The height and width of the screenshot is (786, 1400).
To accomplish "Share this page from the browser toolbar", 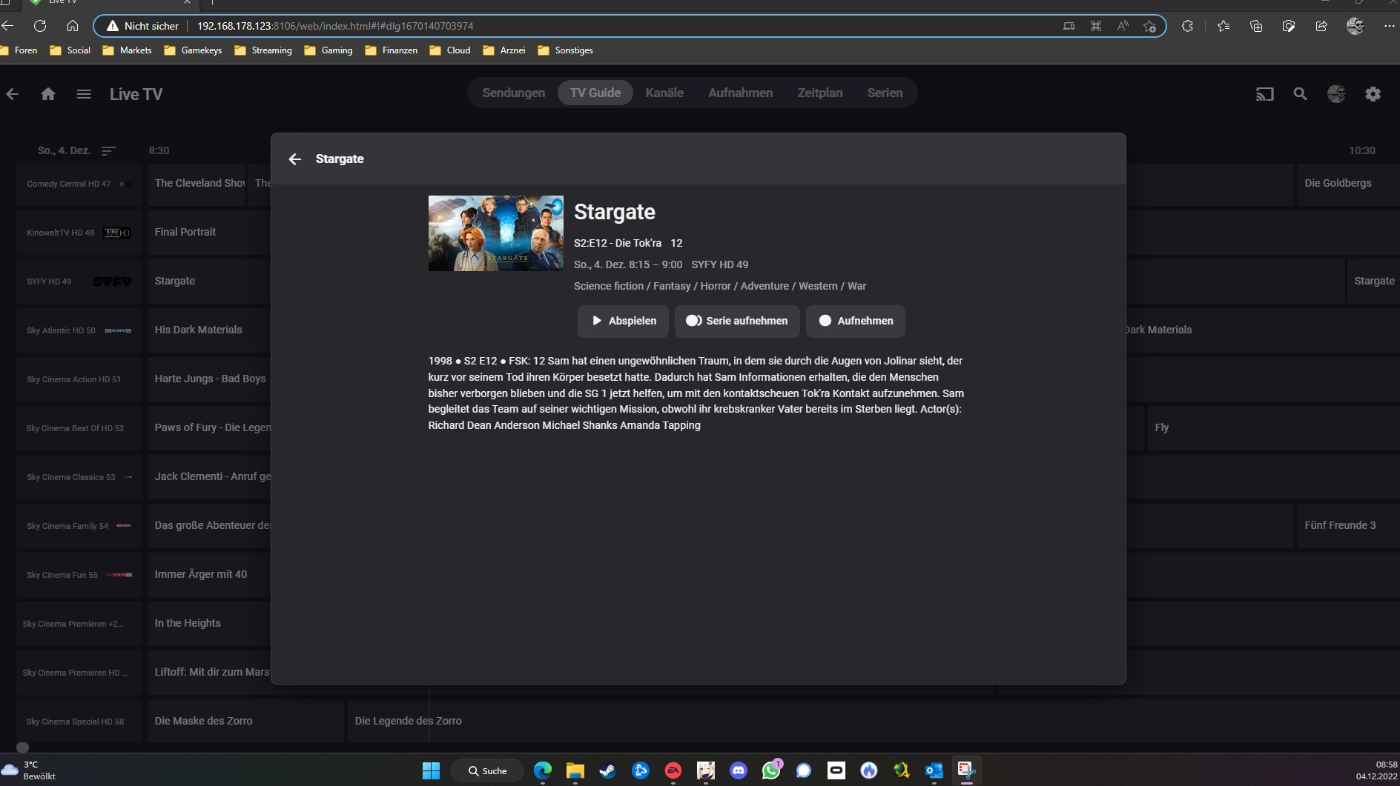I will (x=1321, y=26).
